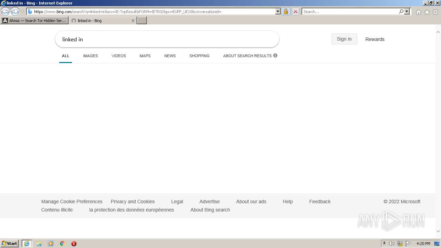Image resolution: width=441 pixels, height=248 pixels.
Task: Click the 4:20 PM taskbar clock
Action: 423,244
